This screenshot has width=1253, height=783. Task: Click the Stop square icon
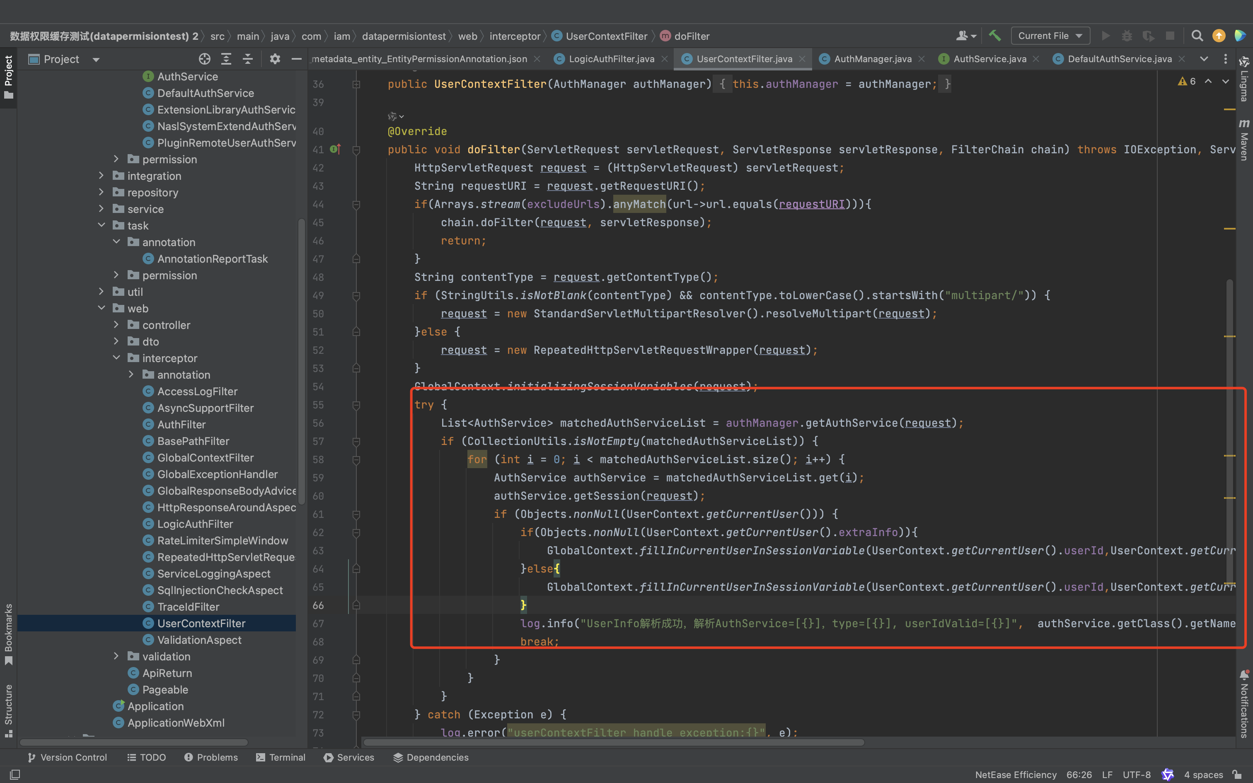(x=1170, y=36)
